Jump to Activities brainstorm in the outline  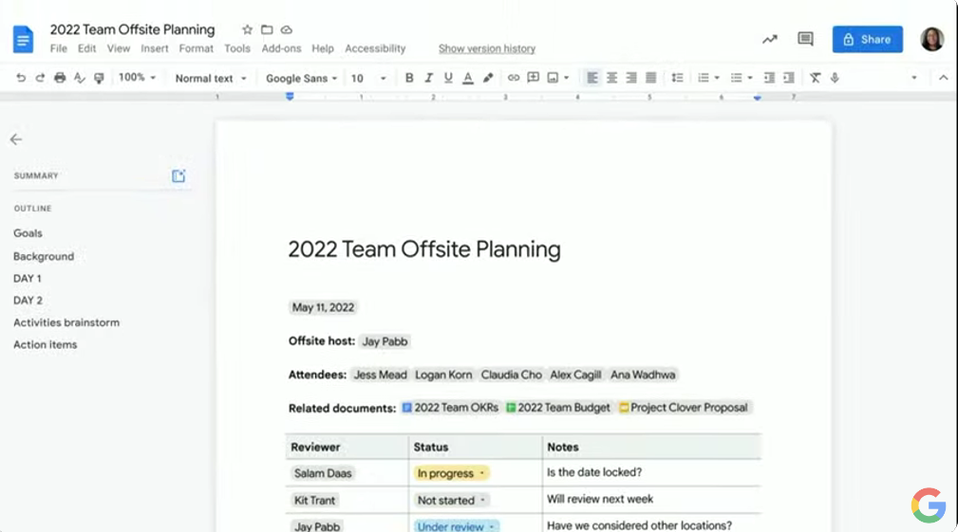point(66,322)
